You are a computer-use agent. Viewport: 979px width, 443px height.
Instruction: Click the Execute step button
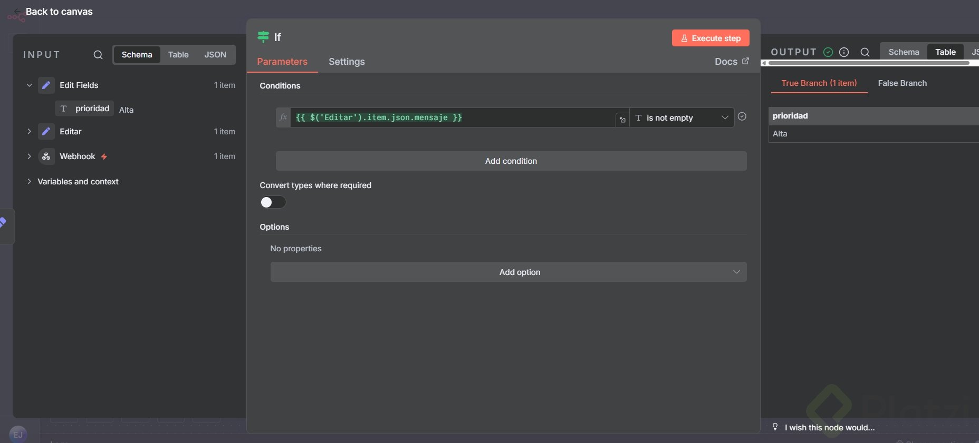pos(711,38)
